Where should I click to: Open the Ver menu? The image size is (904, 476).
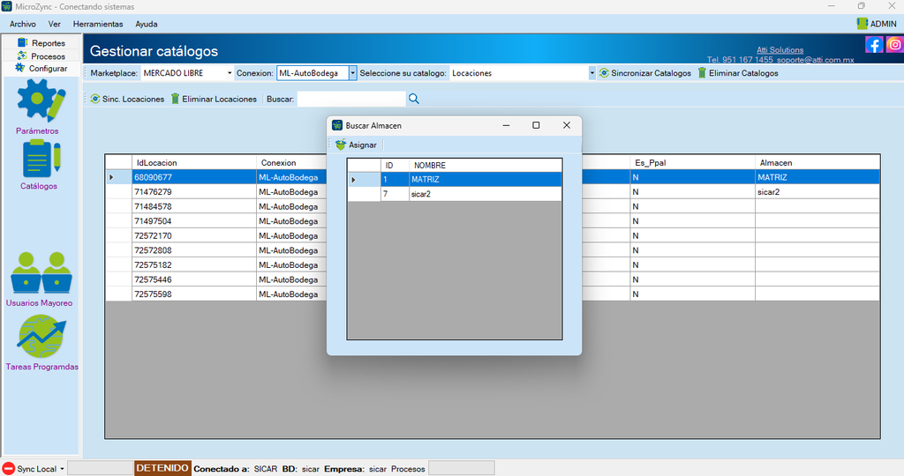54,24
